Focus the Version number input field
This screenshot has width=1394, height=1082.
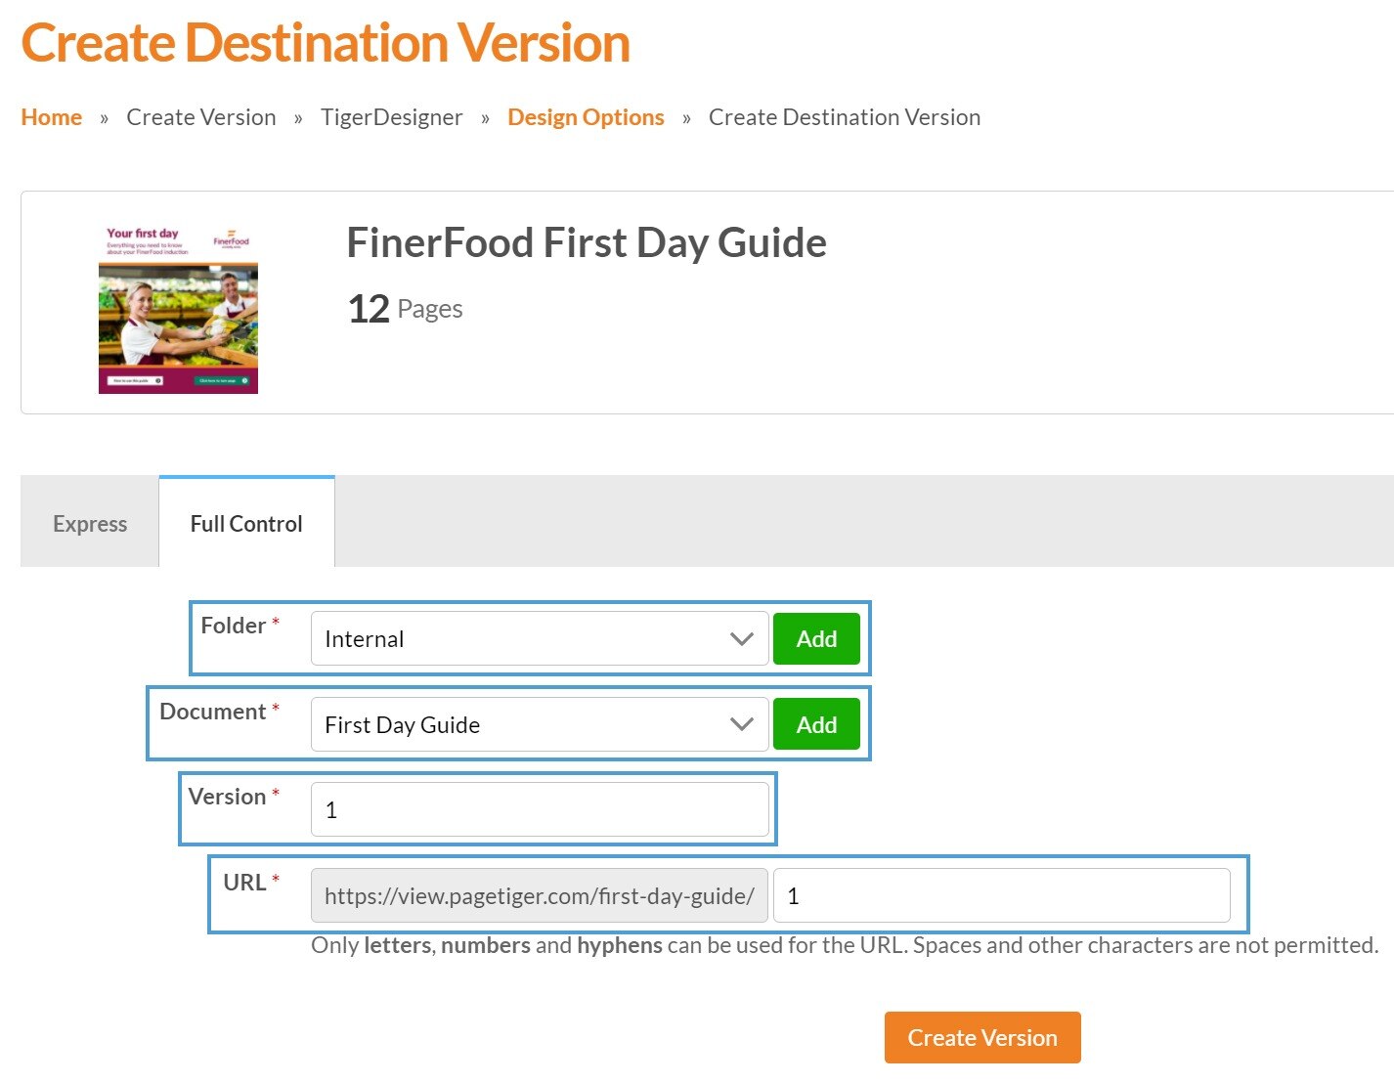540,810
